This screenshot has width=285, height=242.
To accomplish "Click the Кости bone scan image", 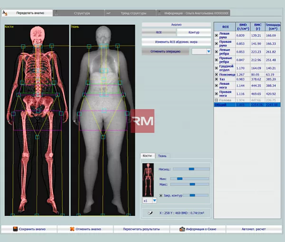I will pyautogui.click(x=37, y=120).
